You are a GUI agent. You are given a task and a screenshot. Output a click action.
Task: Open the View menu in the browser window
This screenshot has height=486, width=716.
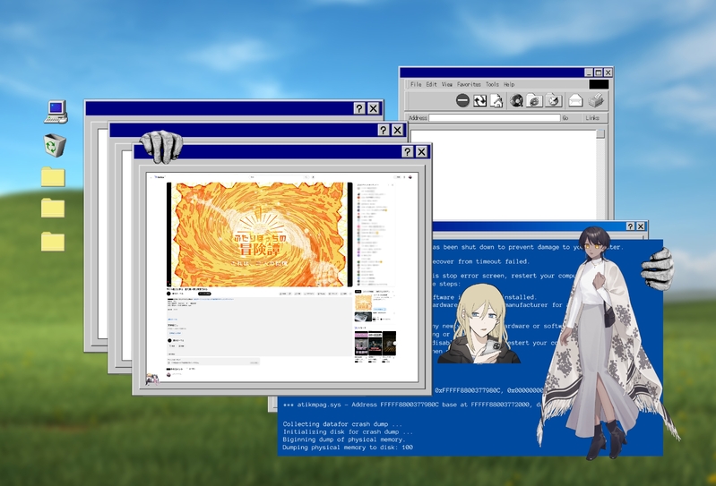pyautogui.click(x=447, y=84)
